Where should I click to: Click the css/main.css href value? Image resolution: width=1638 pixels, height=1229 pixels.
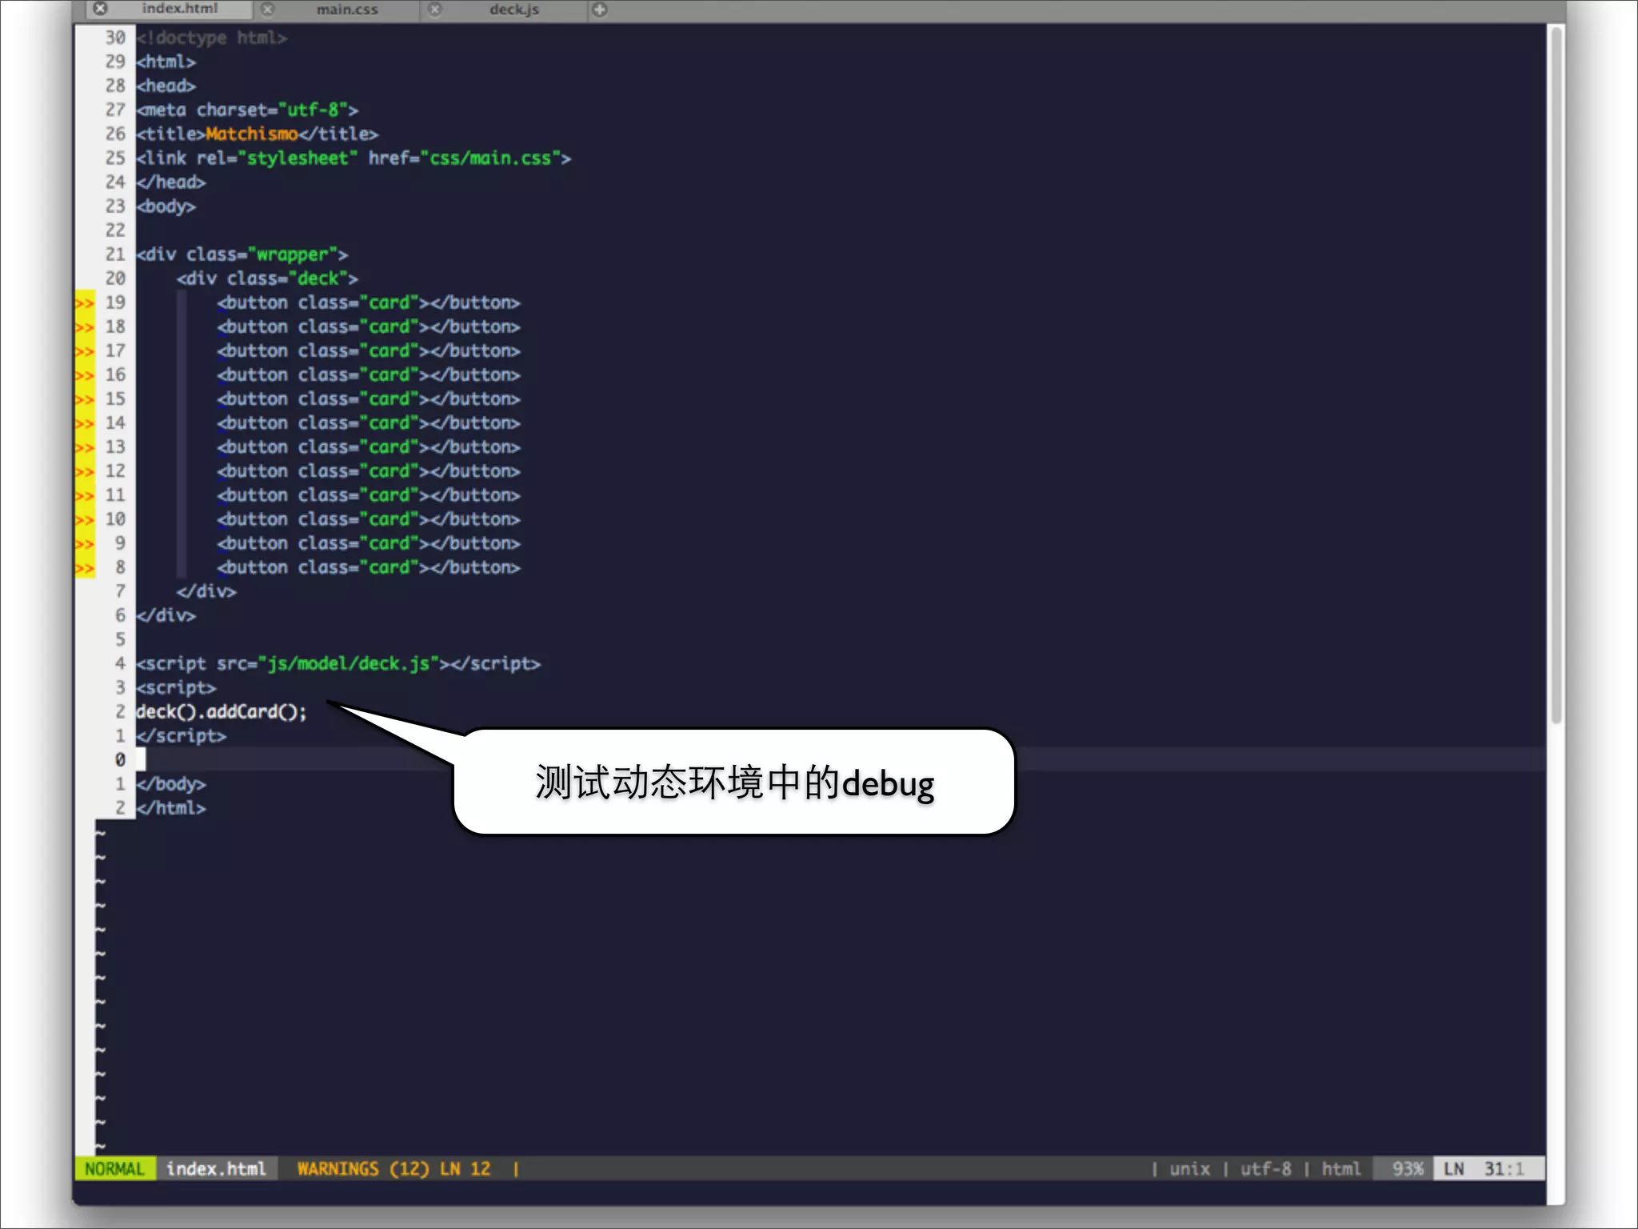pyautogui.click(x=490, y=158)
